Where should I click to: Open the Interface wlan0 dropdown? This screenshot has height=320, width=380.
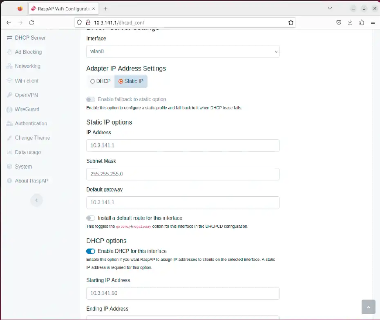click(x=183, y=51)
